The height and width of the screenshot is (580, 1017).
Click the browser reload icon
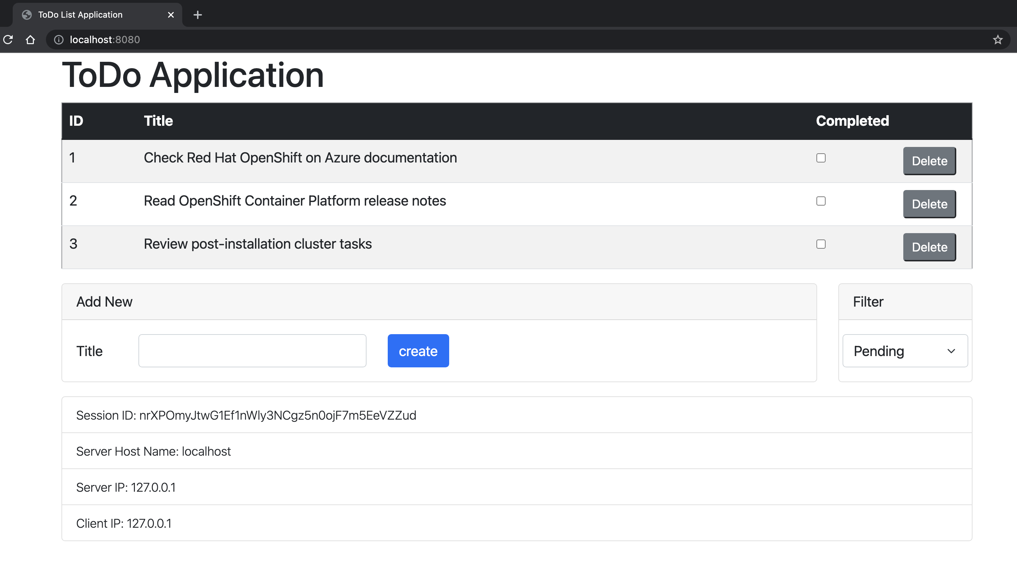coord(8,39)
